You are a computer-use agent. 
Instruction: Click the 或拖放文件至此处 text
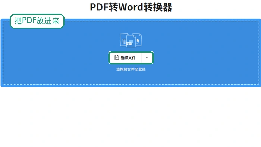tap(131, 70)
